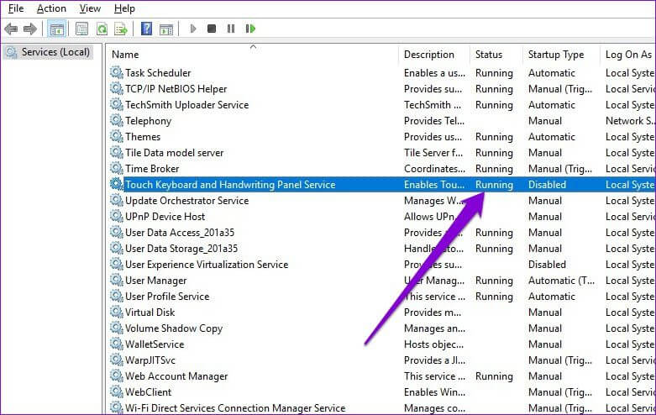Select the TCP/IP NetBIOS Helper service
This screenshot has height=415, width=656.
click(176, 89)
